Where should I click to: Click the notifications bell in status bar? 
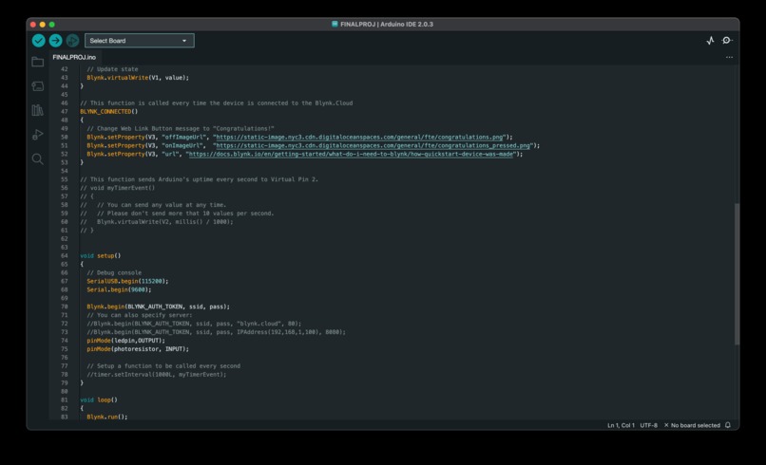pyautogui.click(x=728, y=425)
